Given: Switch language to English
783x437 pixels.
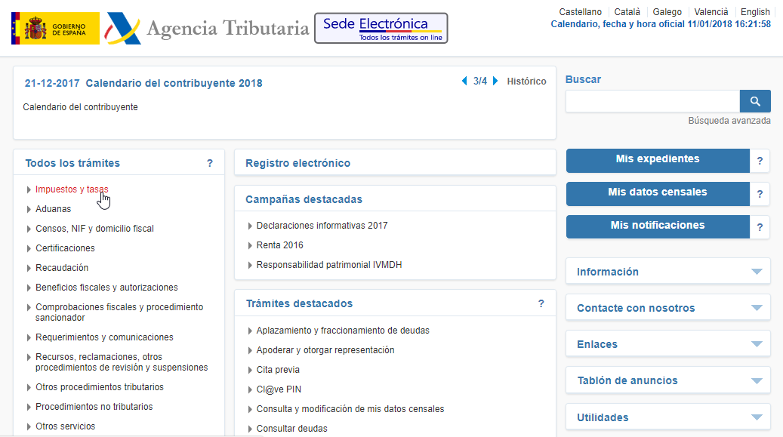Looking at the screenshot, I should point(755,11).
